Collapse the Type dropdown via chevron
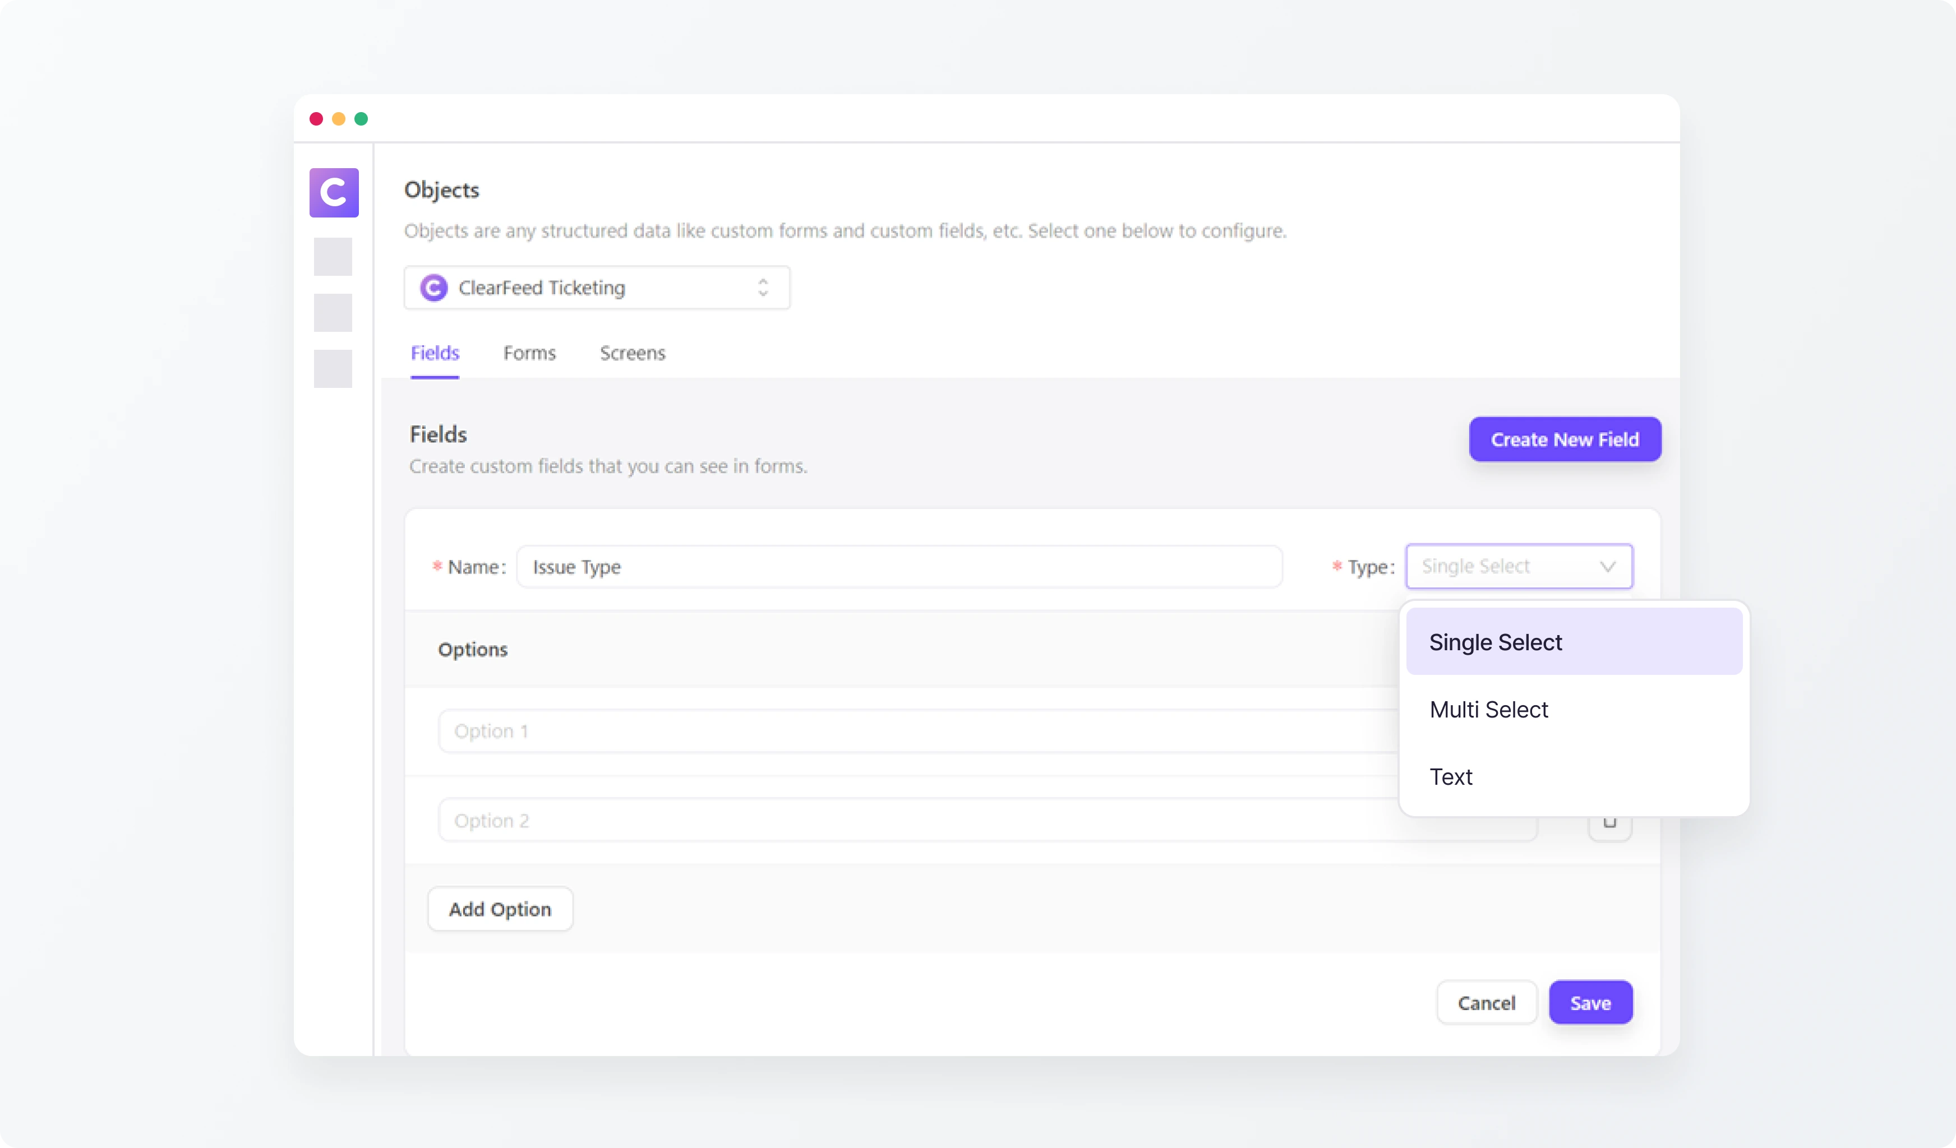Image resolution: width=1956 pixels, height=1148 pixels. (1608, 567)
